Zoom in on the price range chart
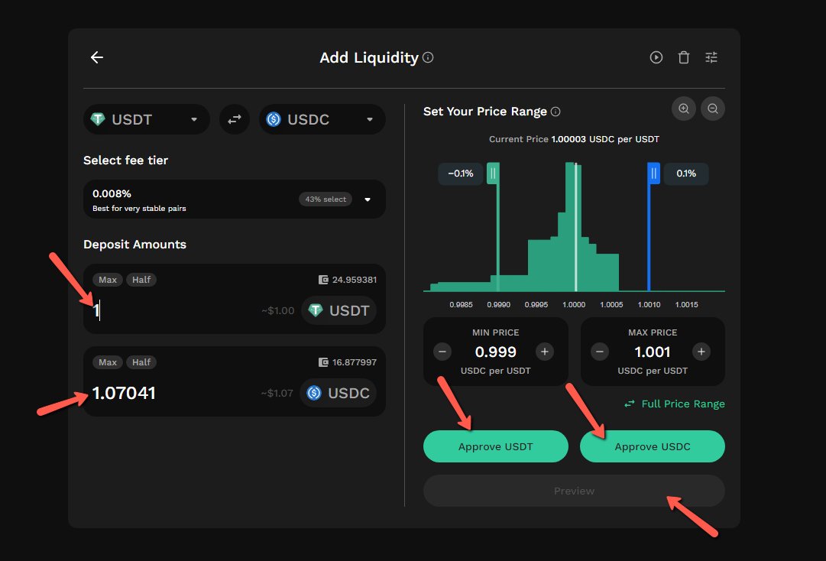The height and width of the screenshot is (561, 826). (684, 109)
